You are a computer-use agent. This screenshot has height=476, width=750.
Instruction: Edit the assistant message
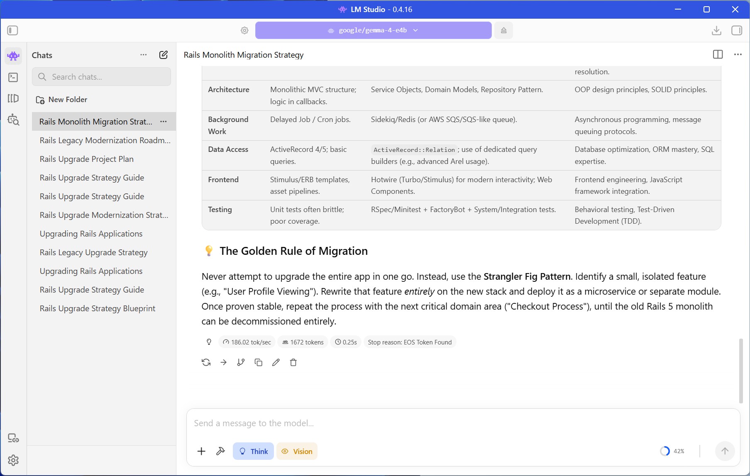[x=276, y=362]
